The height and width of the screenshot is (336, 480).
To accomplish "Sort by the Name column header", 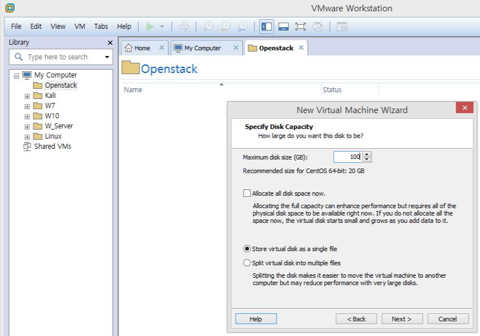I will [x=221, y=89].
